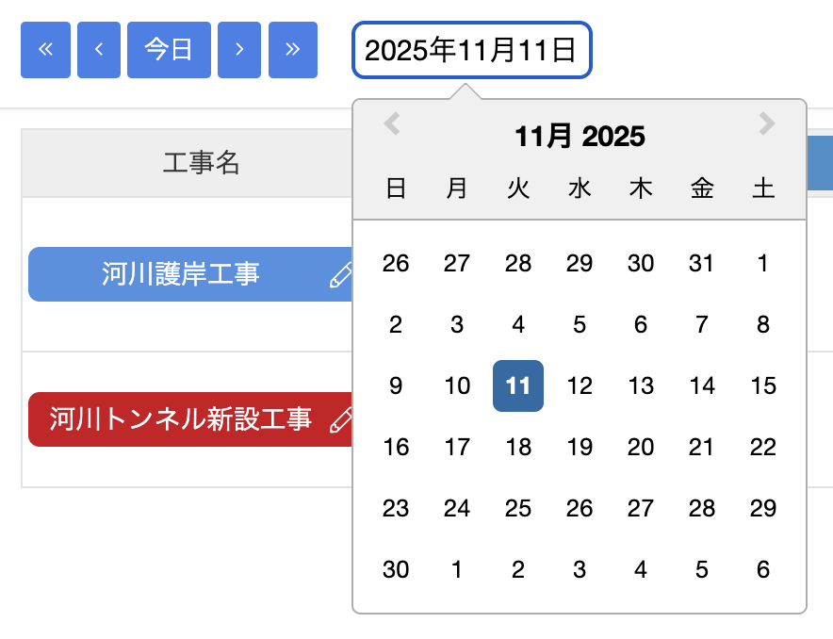Viewport: 833px width, 639px height.
Task: Pick date 20 in the calendar
Action: (641, 448)
